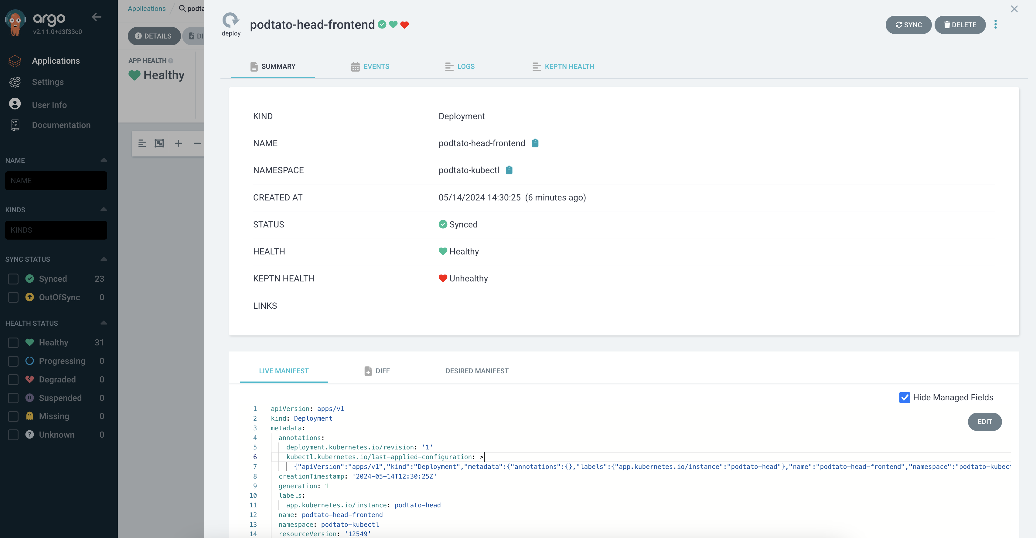The width and height of the screenshot is (1036, 538).
Task: Click the EDIT manifest button
Action: tap(984, 422)
